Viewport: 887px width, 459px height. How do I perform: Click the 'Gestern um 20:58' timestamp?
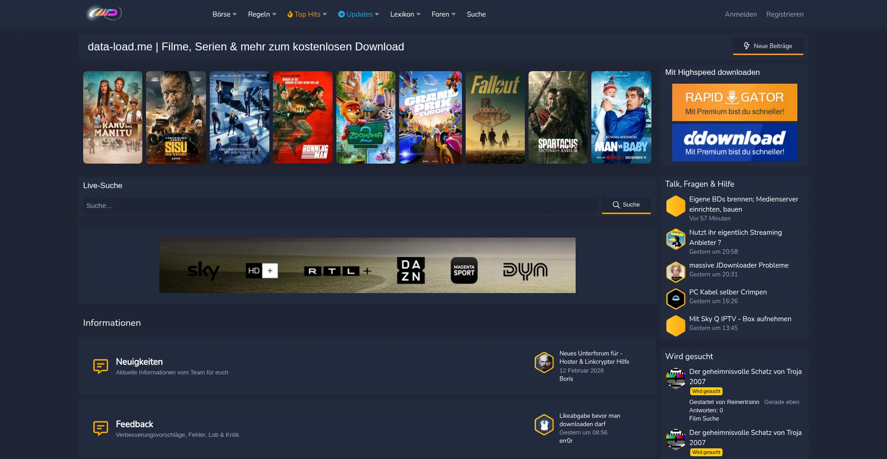coord(713,252)
